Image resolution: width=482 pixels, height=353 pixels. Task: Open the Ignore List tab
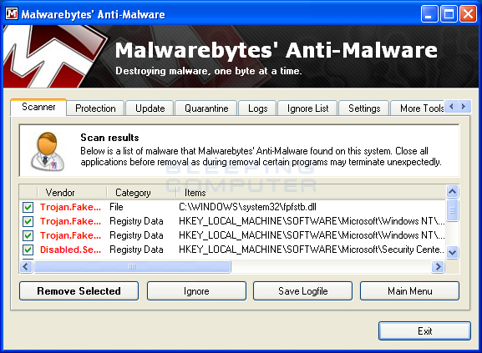pyautogui.click(x=307, y=108)
